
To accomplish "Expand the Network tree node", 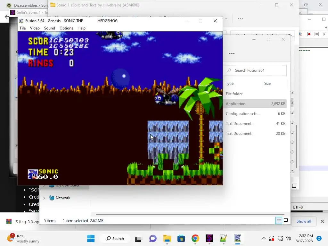I will tap(44, 198).
